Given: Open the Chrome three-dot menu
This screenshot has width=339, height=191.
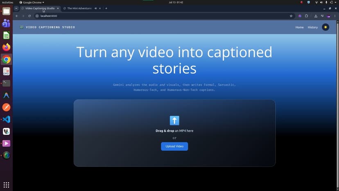Looking at the screenshot, I should [x=334, y=16].
